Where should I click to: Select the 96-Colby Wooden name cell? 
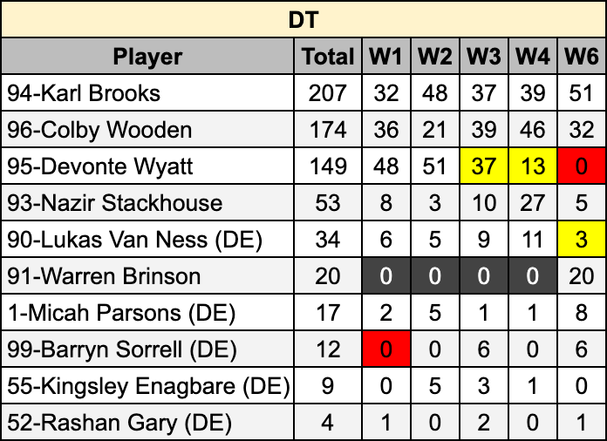pos(148,130)
